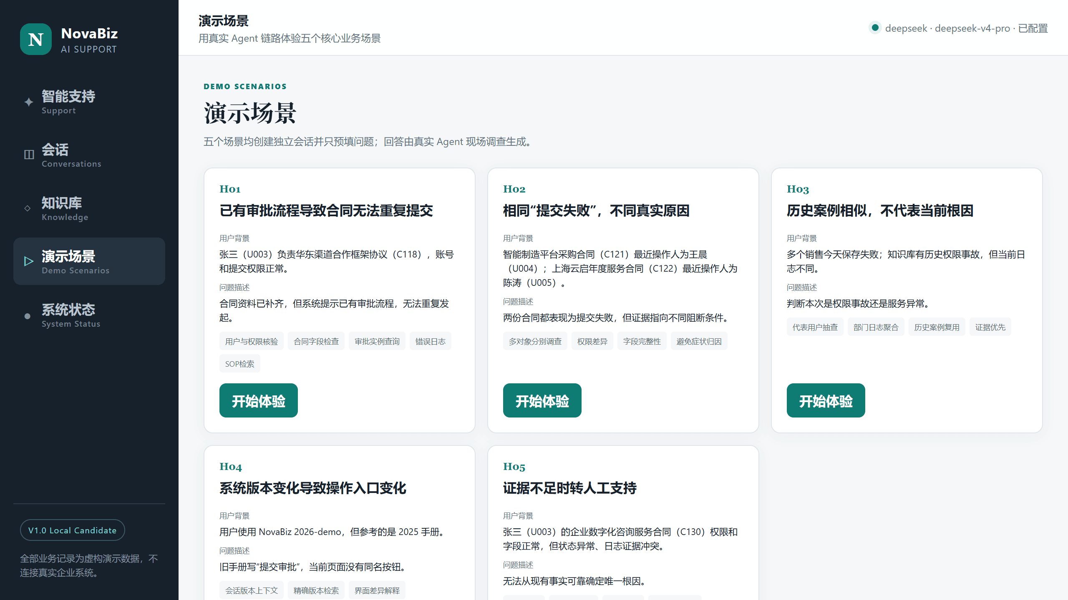Image resolution: width=1068 pixels, height=600 pixels.
Task: Click the 精确版本检索 tag
Action: 316,590
